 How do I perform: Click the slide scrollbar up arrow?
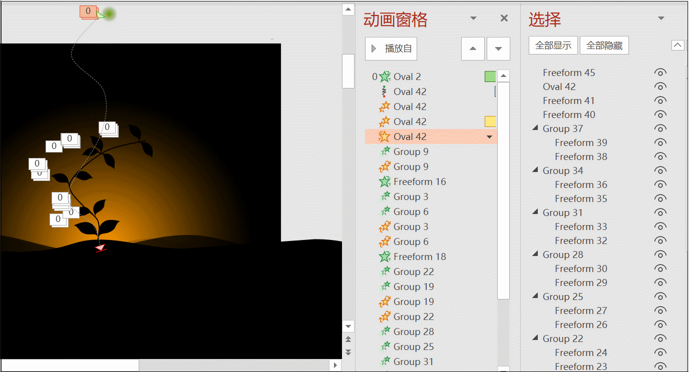[348, 9]
